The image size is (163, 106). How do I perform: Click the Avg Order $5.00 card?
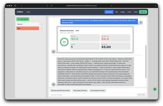pyautogui.click(x=115, y=46)
